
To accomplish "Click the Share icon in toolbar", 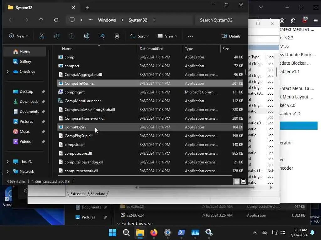I will pyautogui.click(x=102, y=36).
